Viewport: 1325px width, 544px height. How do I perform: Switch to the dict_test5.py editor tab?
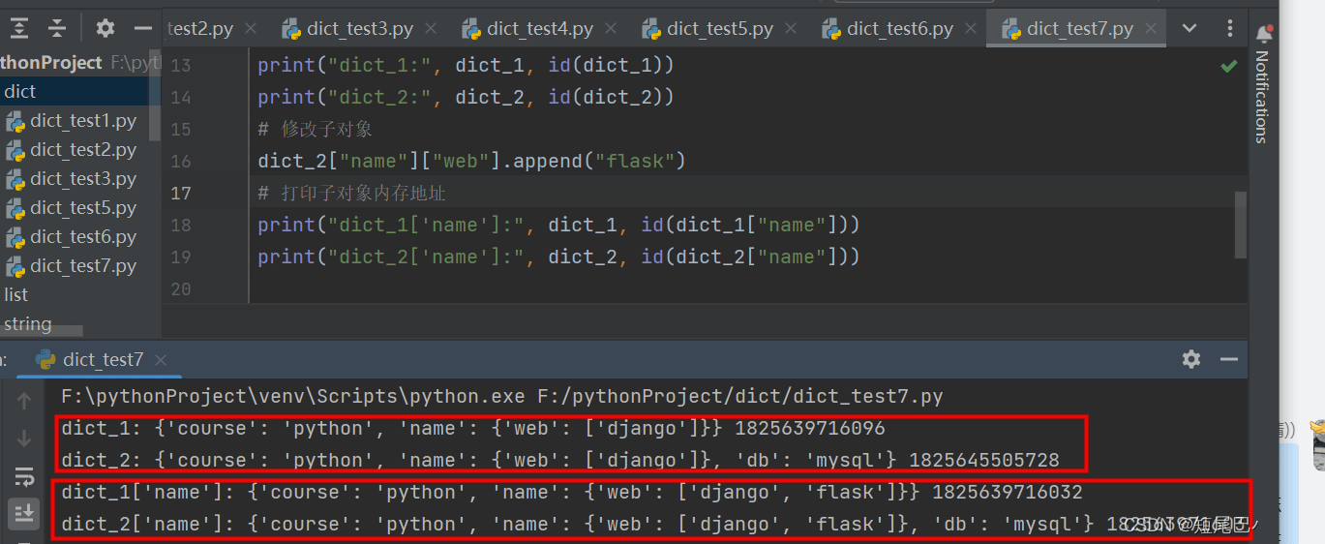(719, 29)
